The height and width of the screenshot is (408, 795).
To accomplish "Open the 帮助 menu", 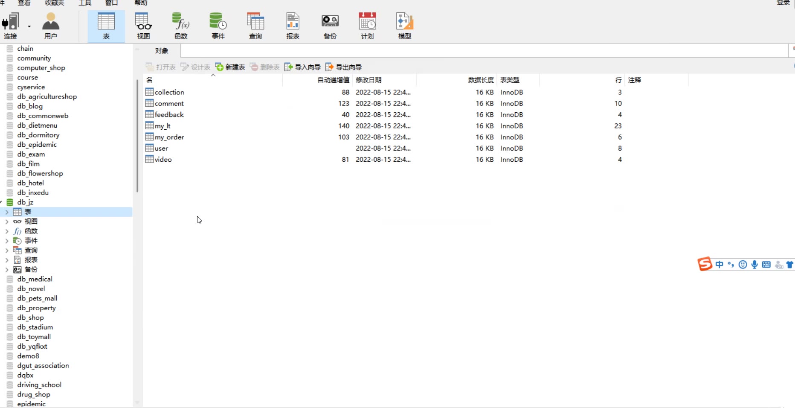I will (x=141, y=3).
